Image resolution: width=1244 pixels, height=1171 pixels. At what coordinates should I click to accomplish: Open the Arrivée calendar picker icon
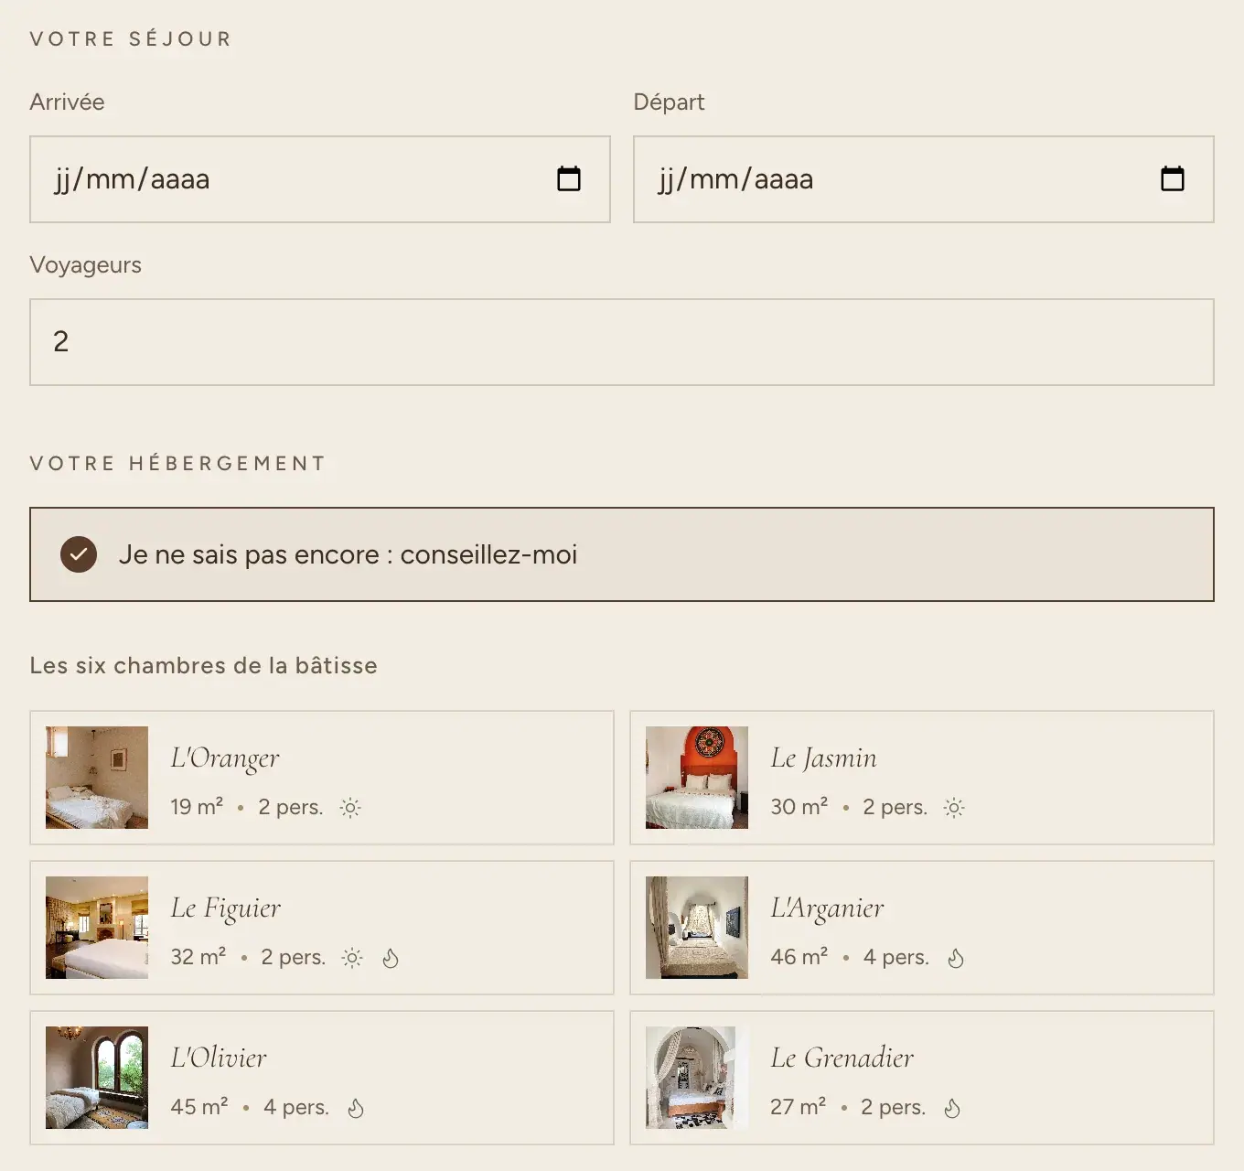pyautogui.click(x=569, y=178)
